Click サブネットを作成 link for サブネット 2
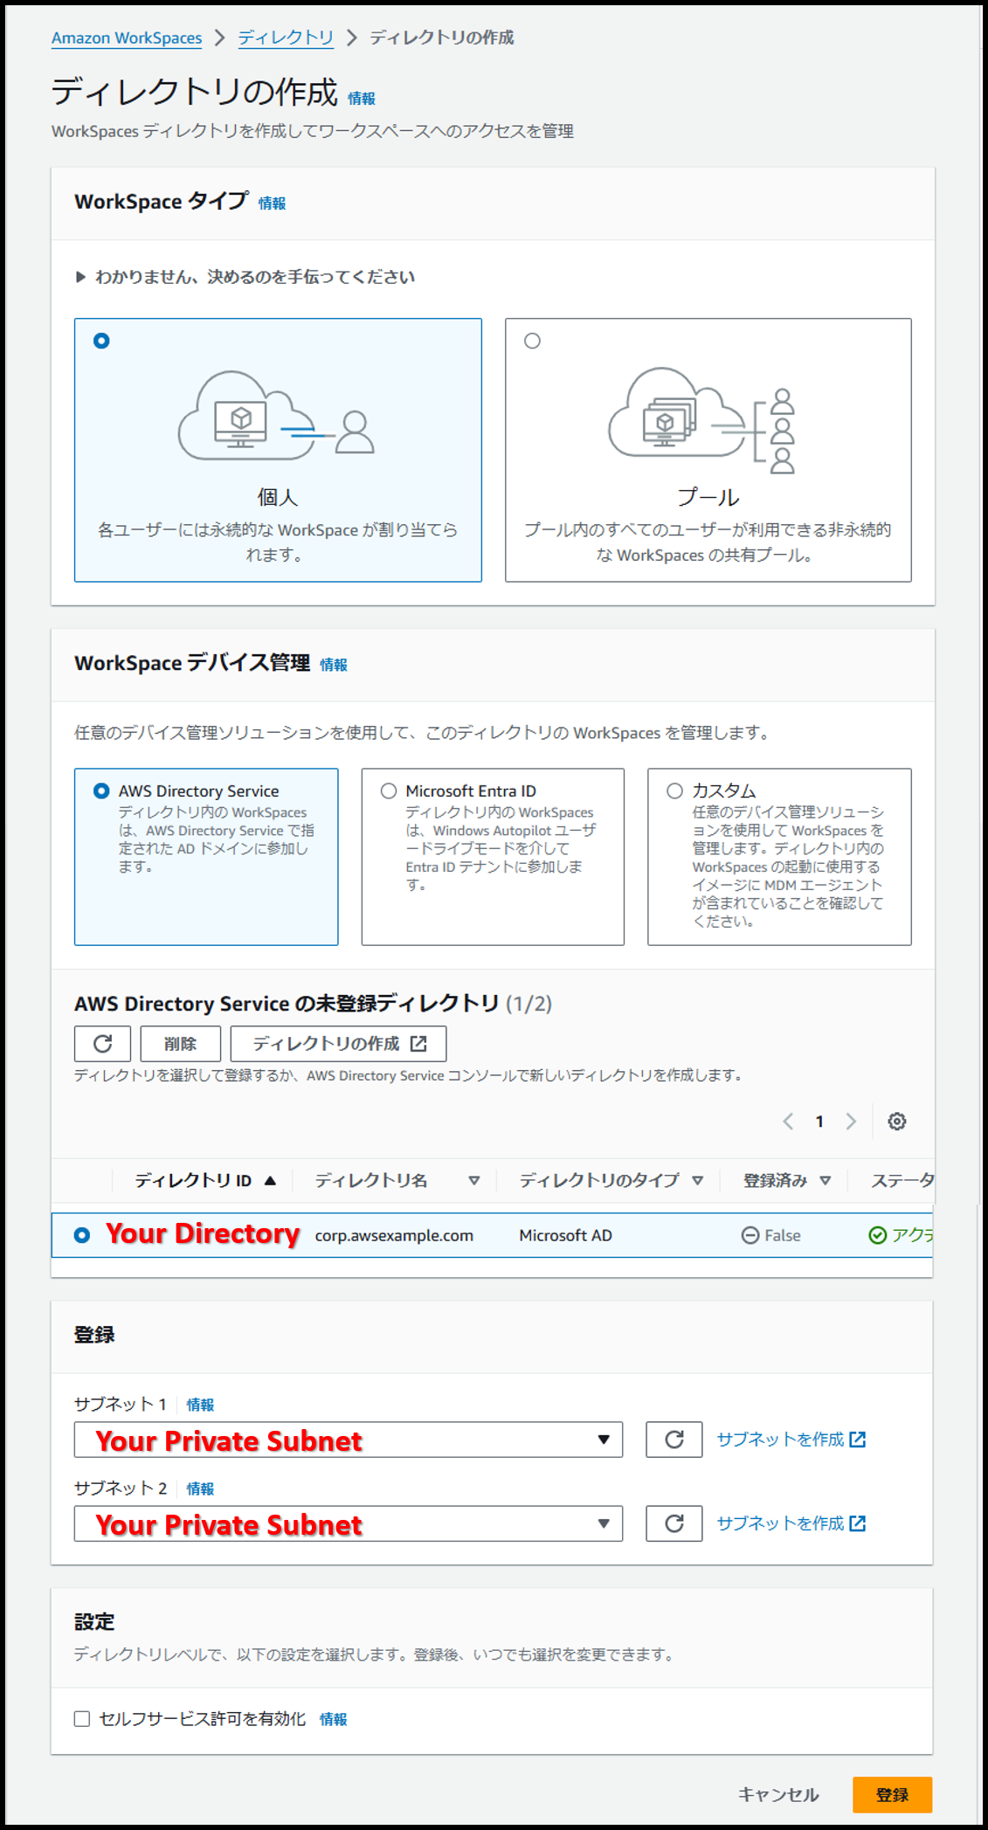Viewport: 988px width, 1830px height. (791, 1523)
